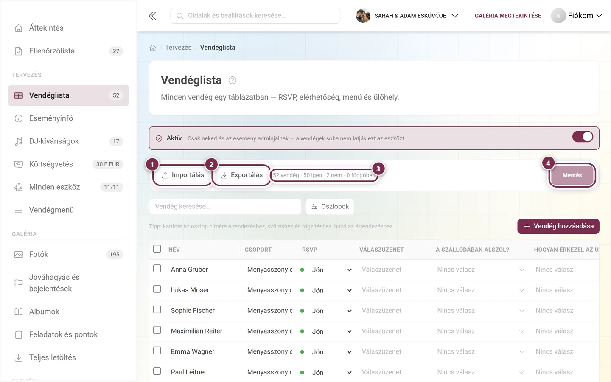Click the Jóváhagyás flag icon
The width and height of the screenshot is (611, 382).
coord(19,283)
